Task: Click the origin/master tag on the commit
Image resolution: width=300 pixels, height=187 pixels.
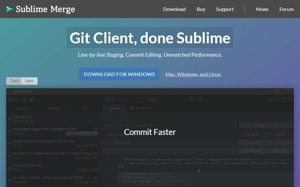Action: coord(88,134)
